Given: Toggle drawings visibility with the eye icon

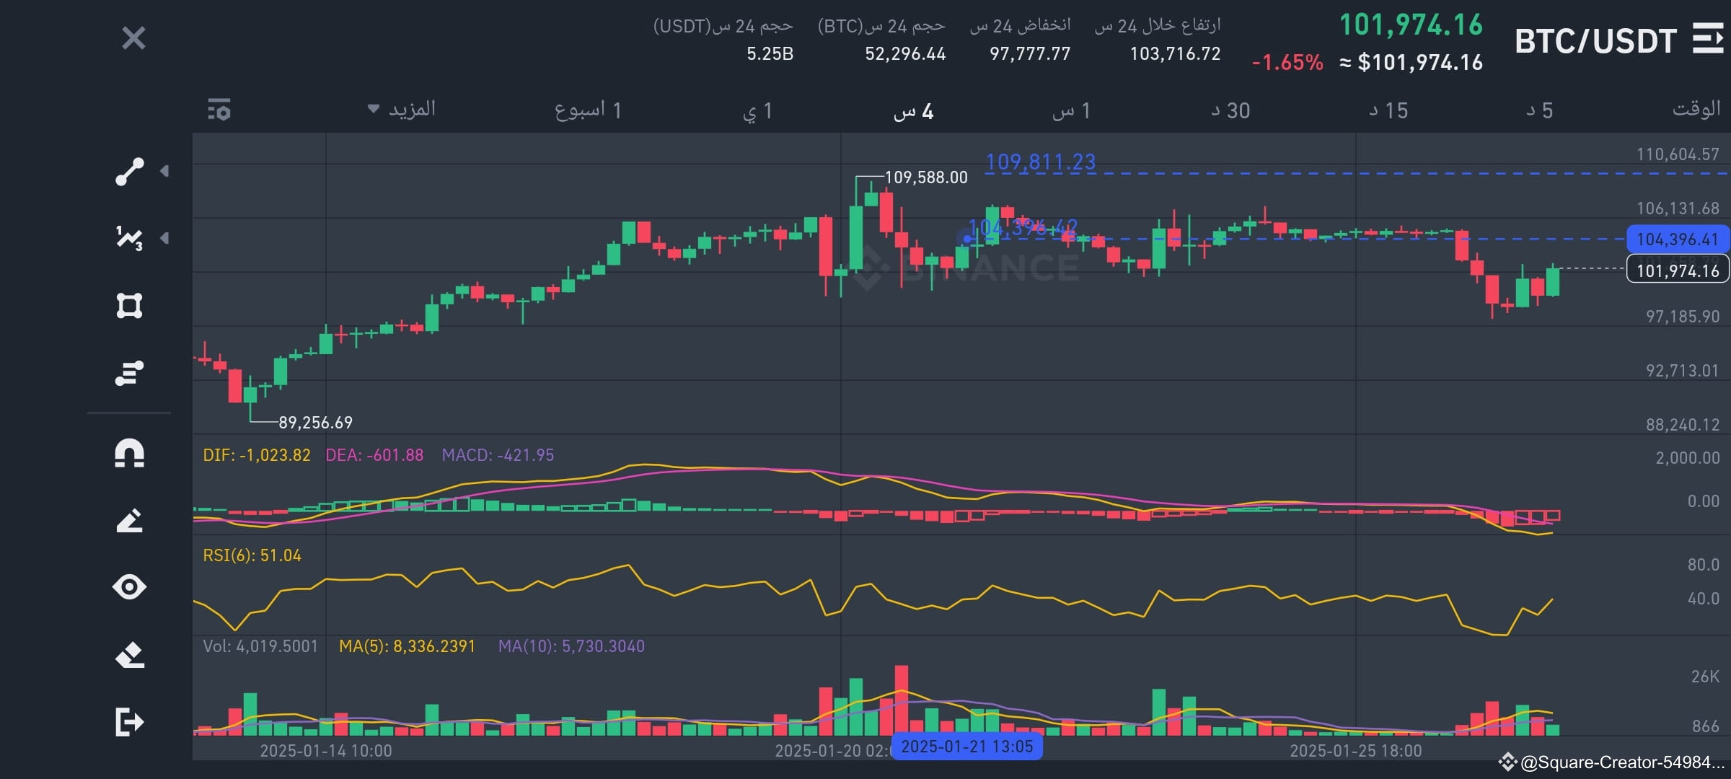Looking at the screenshot, I should click(130, 588).
